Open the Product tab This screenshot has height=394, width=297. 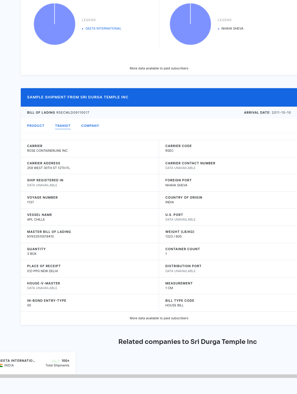click(x=36, y=126)
